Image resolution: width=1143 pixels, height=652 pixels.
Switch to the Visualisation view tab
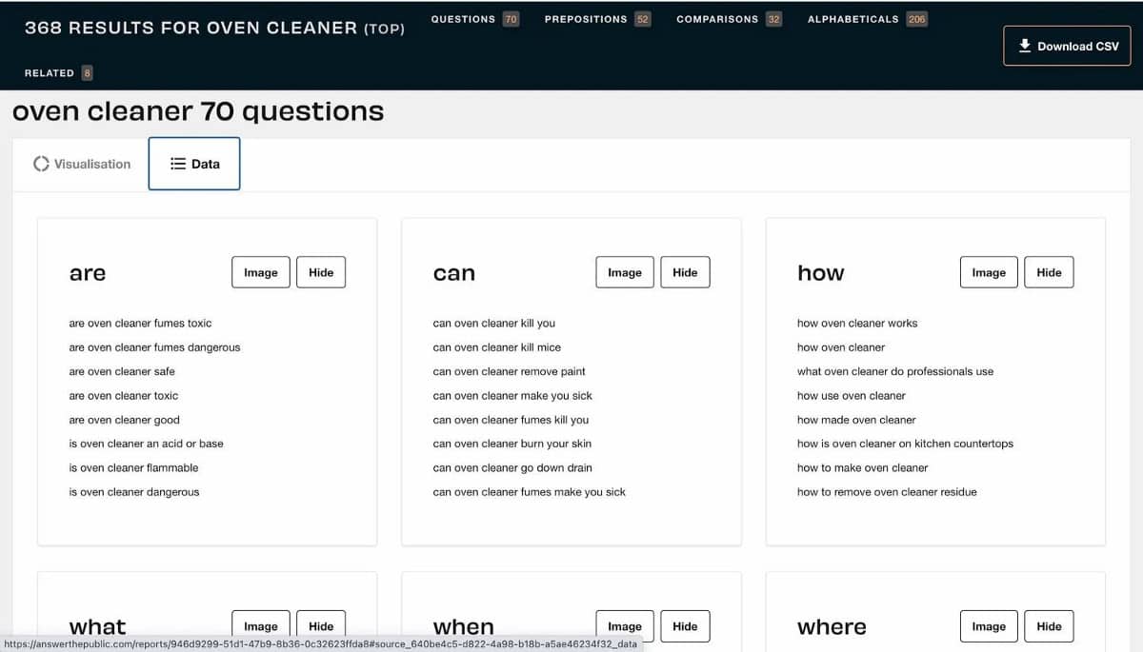pos(82,164)
